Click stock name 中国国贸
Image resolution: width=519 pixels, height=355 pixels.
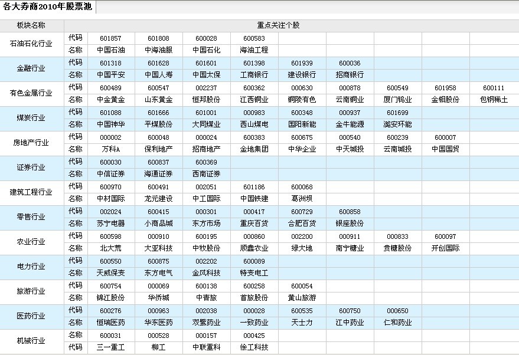pos(446,149)
